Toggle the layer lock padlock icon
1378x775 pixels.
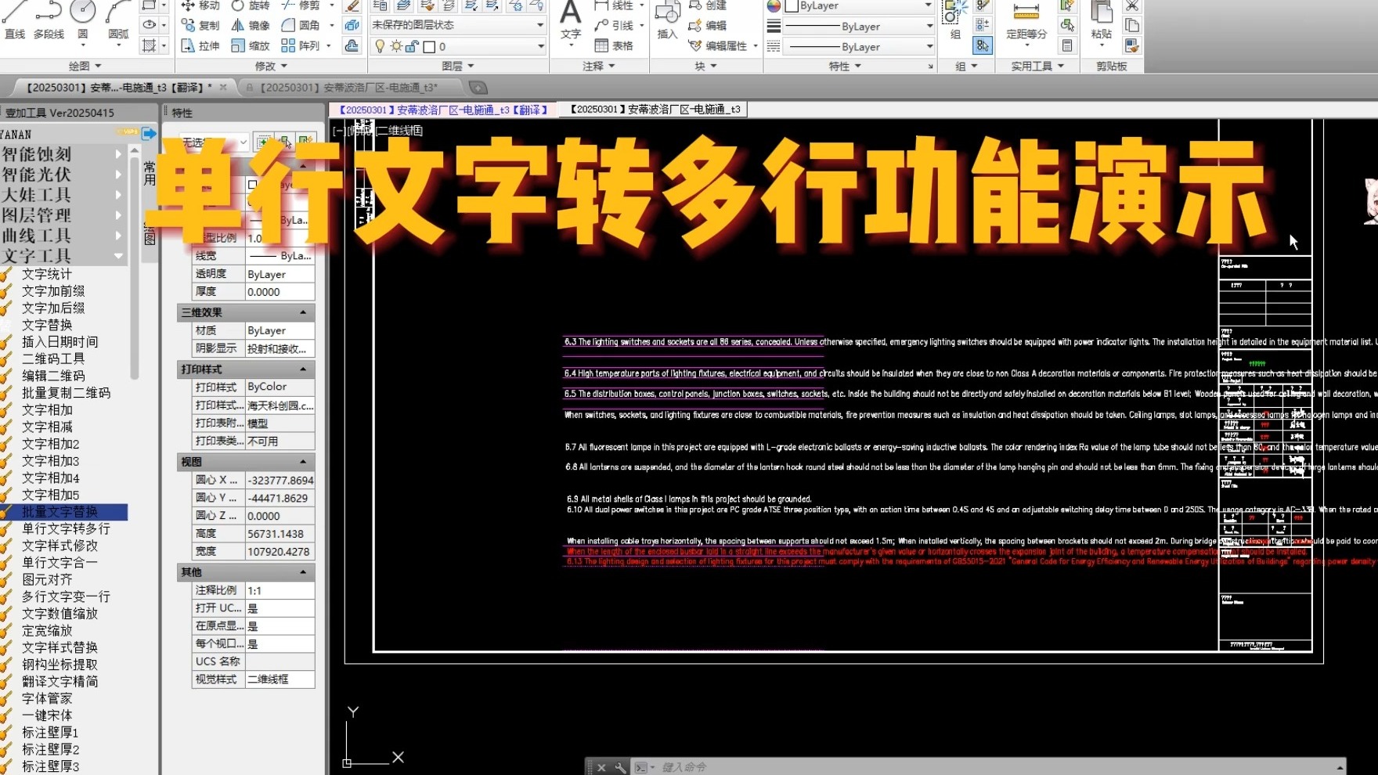(412, 46)
